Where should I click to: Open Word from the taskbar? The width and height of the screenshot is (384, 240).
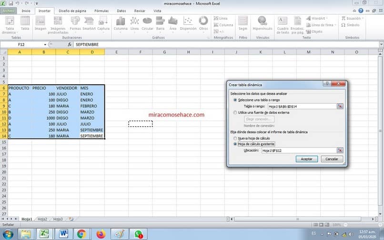[64, 234]
